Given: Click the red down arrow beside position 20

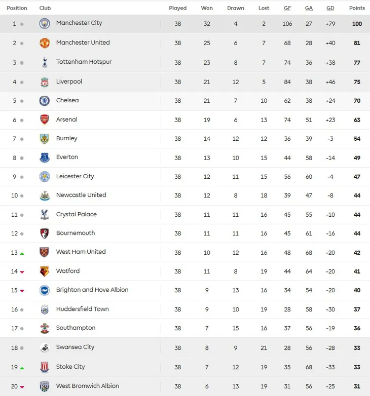Looking at the screenshot, I should click(x=22, y=387).
